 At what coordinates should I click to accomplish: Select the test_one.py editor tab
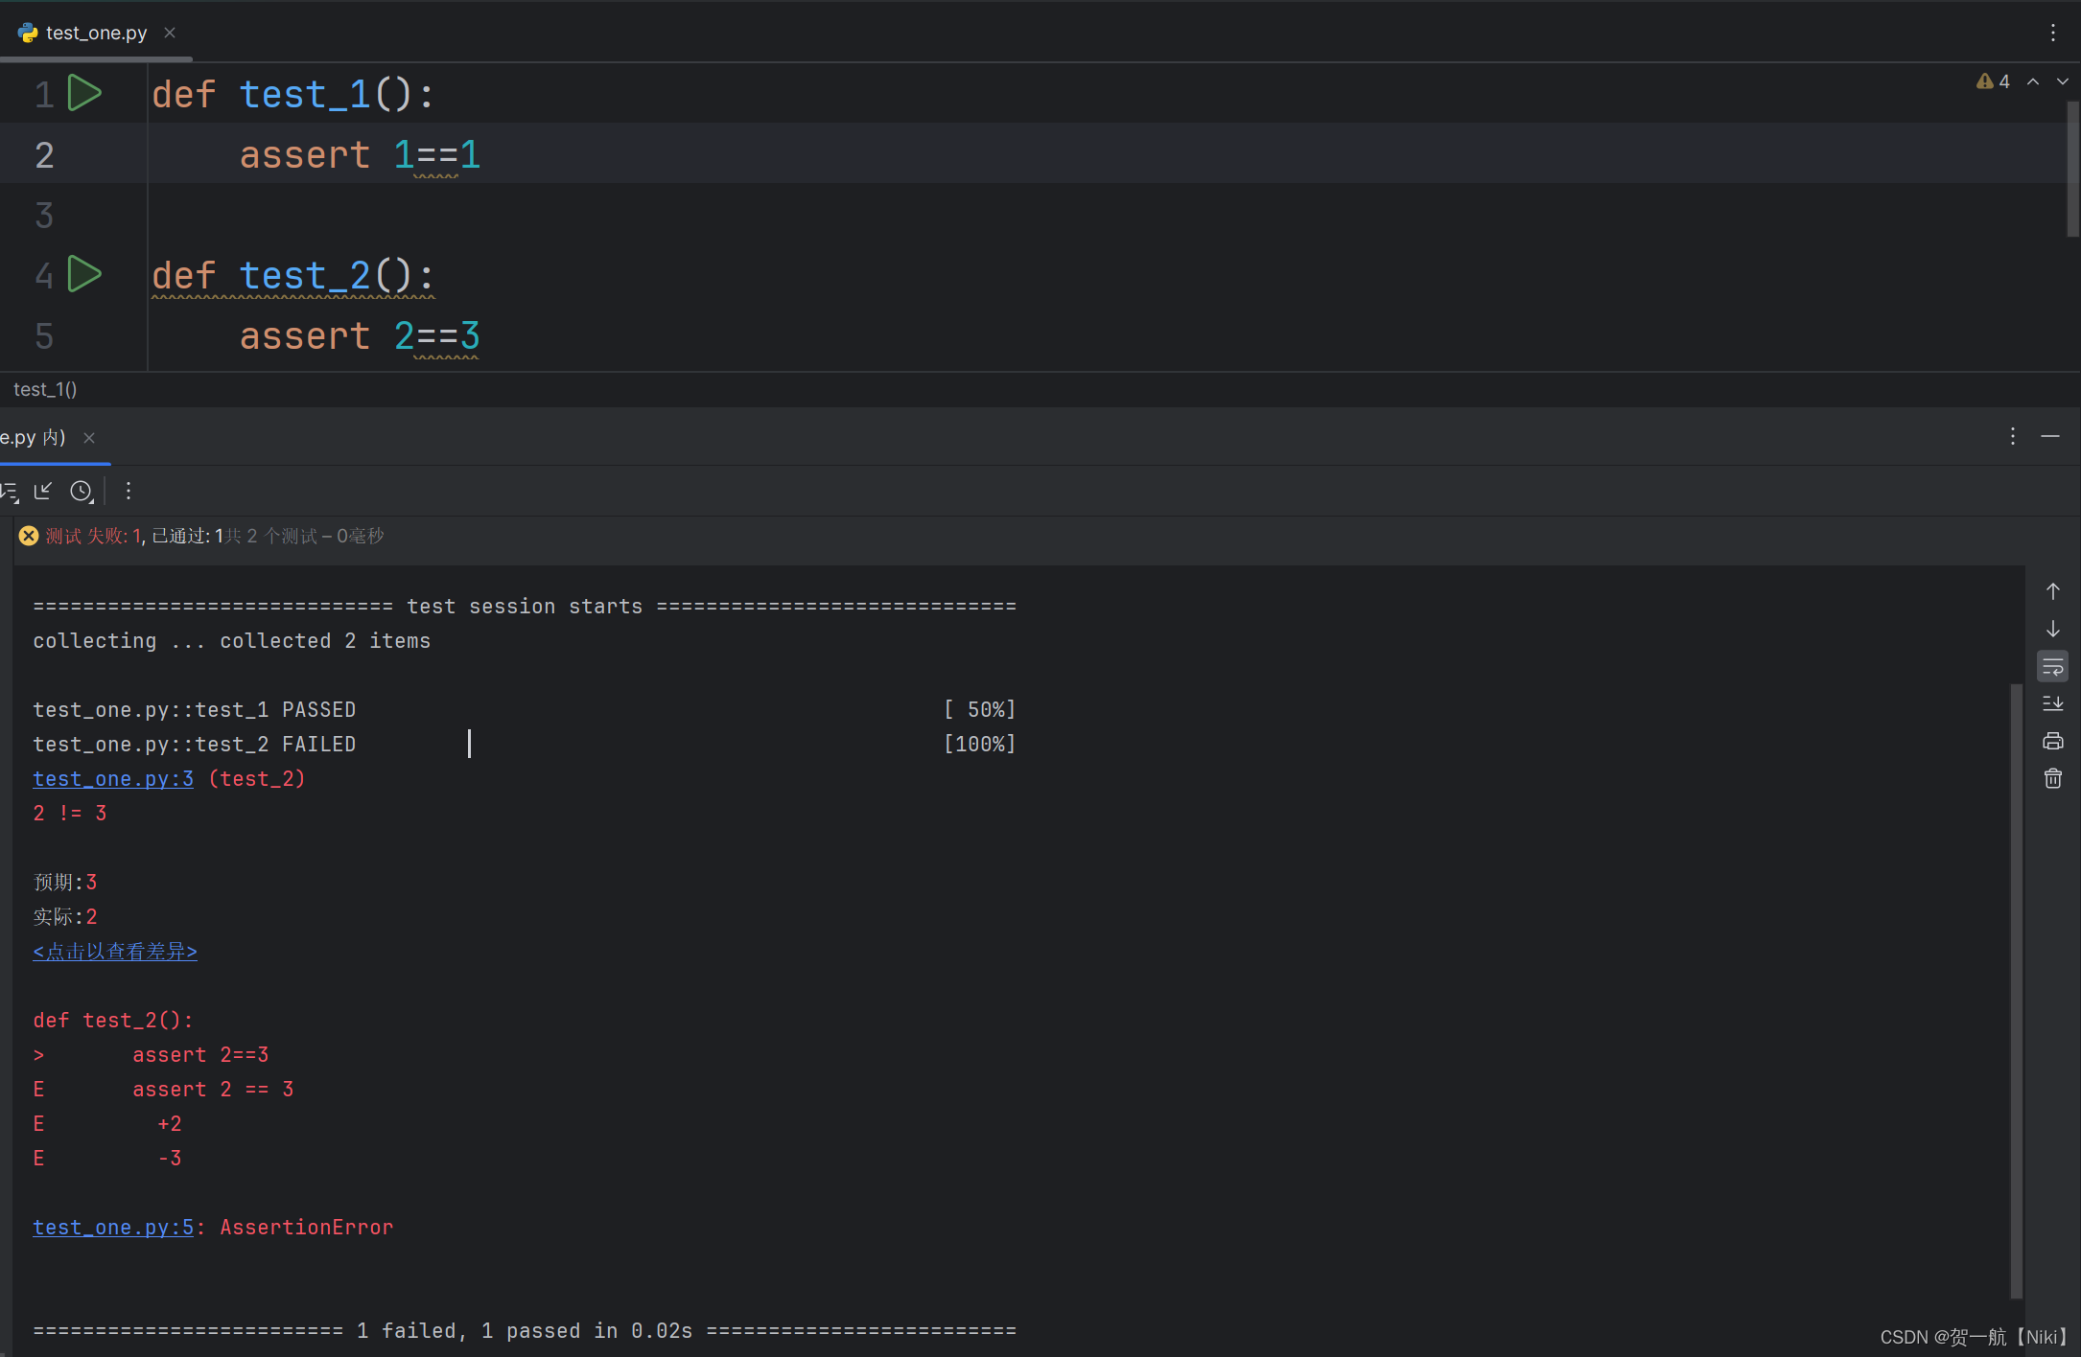pos(96,33)
